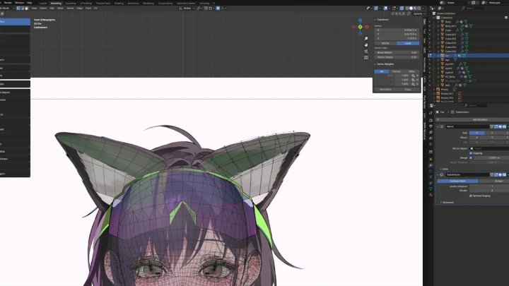Open the Window menu in top bar
509x286 pixels.
pos(19,3)
